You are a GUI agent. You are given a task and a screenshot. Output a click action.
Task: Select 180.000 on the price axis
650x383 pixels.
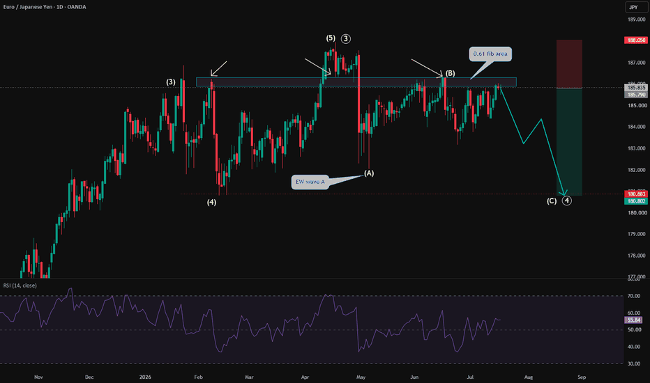click(x=637, y=213)
